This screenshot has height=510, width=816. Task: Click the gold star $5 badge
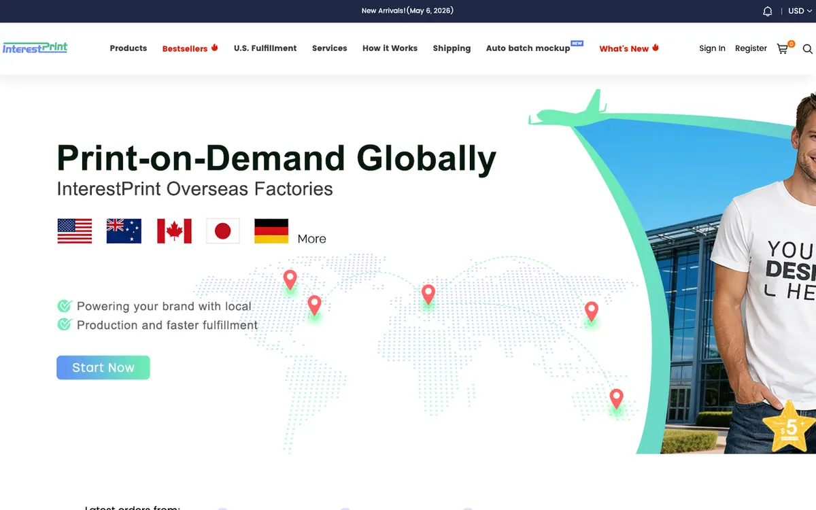click(789, 426)
